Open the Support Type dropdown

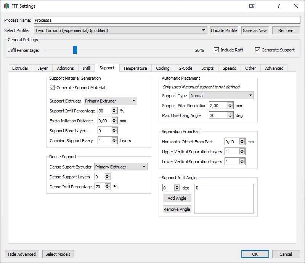click(x=222, y=96)
